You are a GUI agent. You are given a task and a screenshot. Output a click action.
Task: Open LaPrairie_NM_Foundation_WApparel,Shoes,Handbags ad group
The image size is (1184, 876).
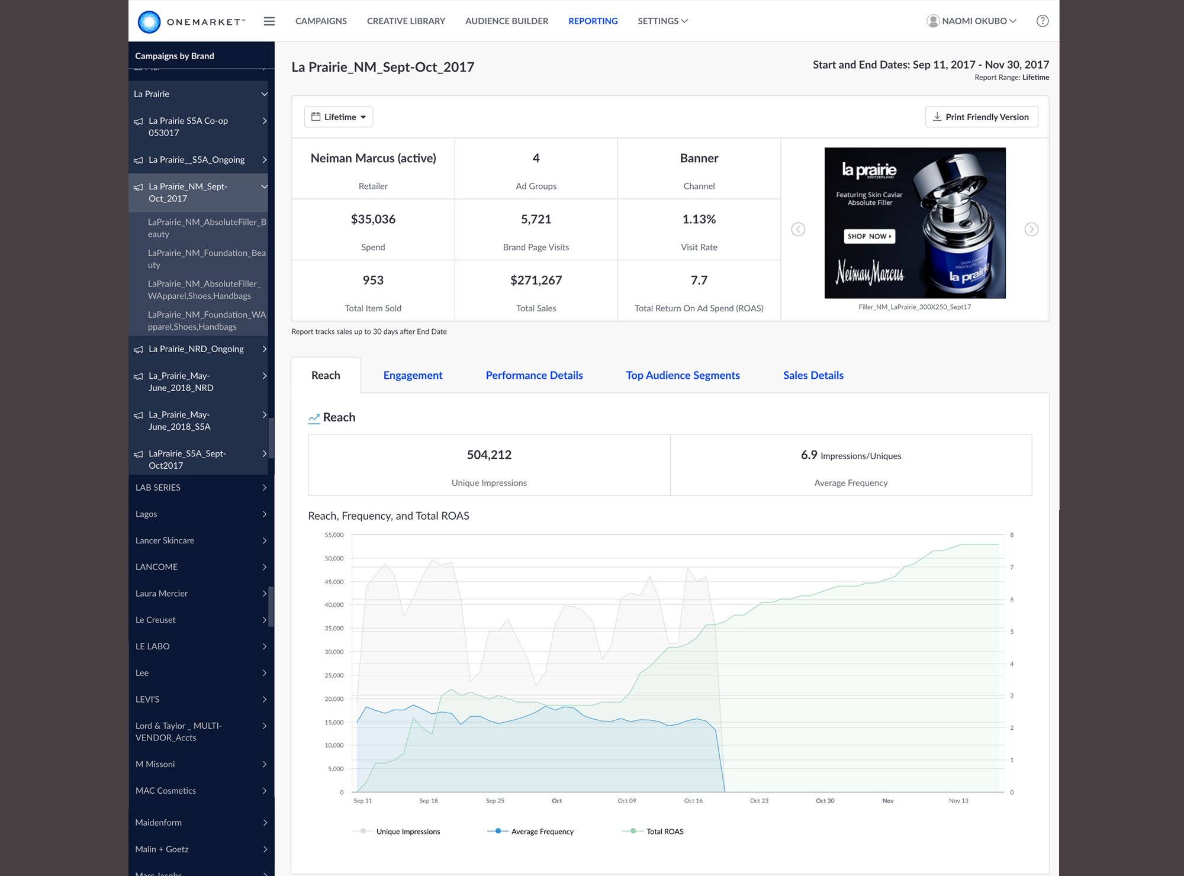(207, 320)
